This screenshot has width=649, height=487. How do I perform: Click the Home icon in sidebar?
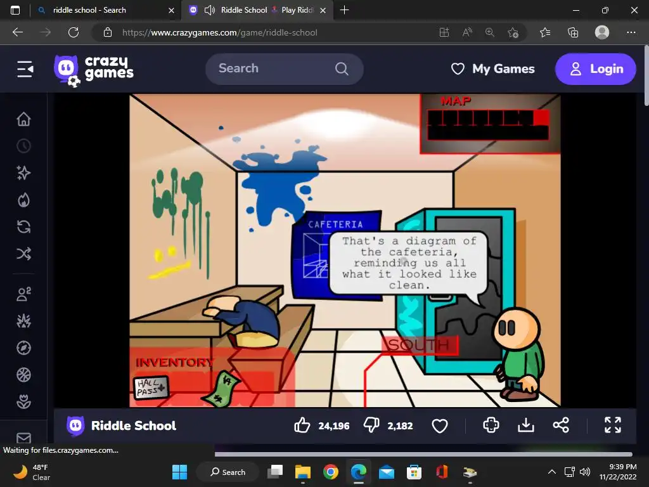(x=23, y=119)
